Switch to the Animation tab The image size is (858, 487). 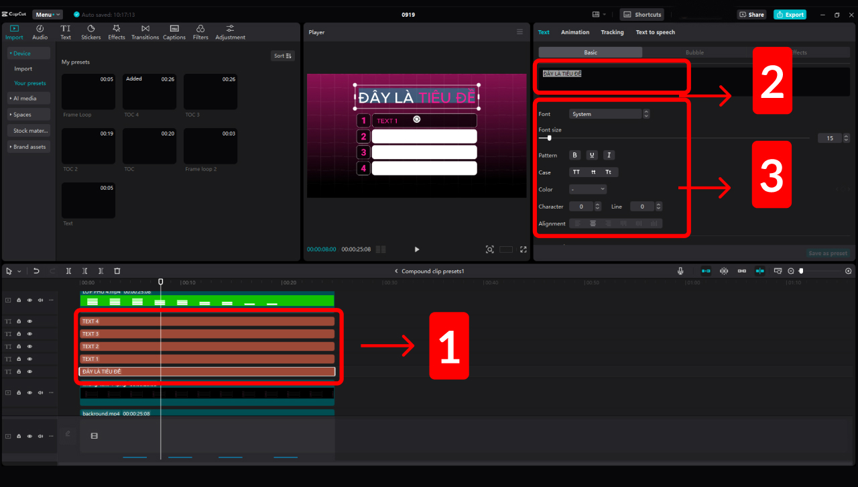(x=575, y=32)
